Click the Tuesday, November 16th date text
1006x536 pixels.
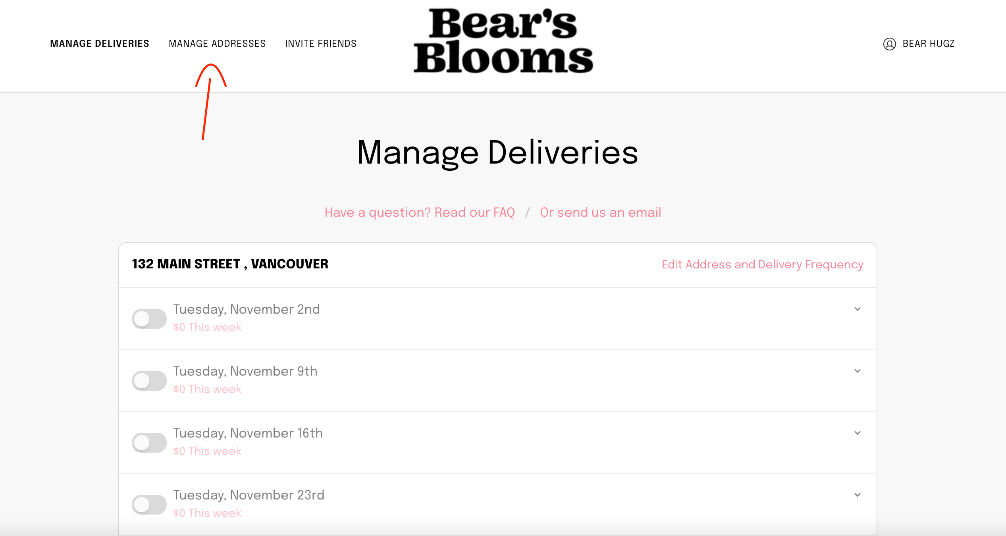248,433
